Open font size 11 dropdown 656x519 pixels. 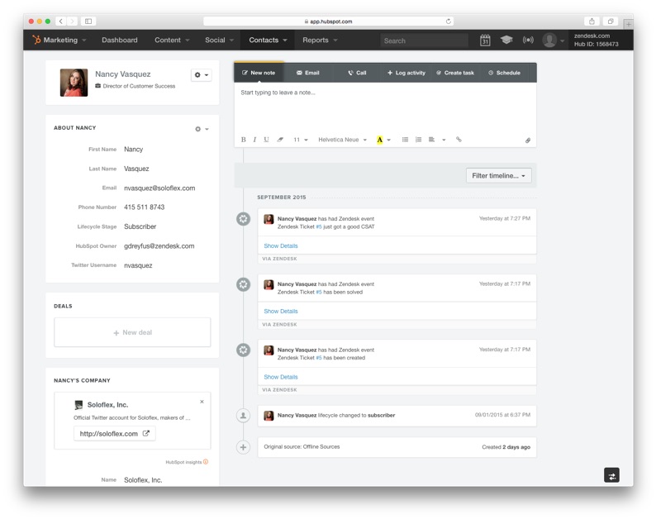[x=301, y=140]
